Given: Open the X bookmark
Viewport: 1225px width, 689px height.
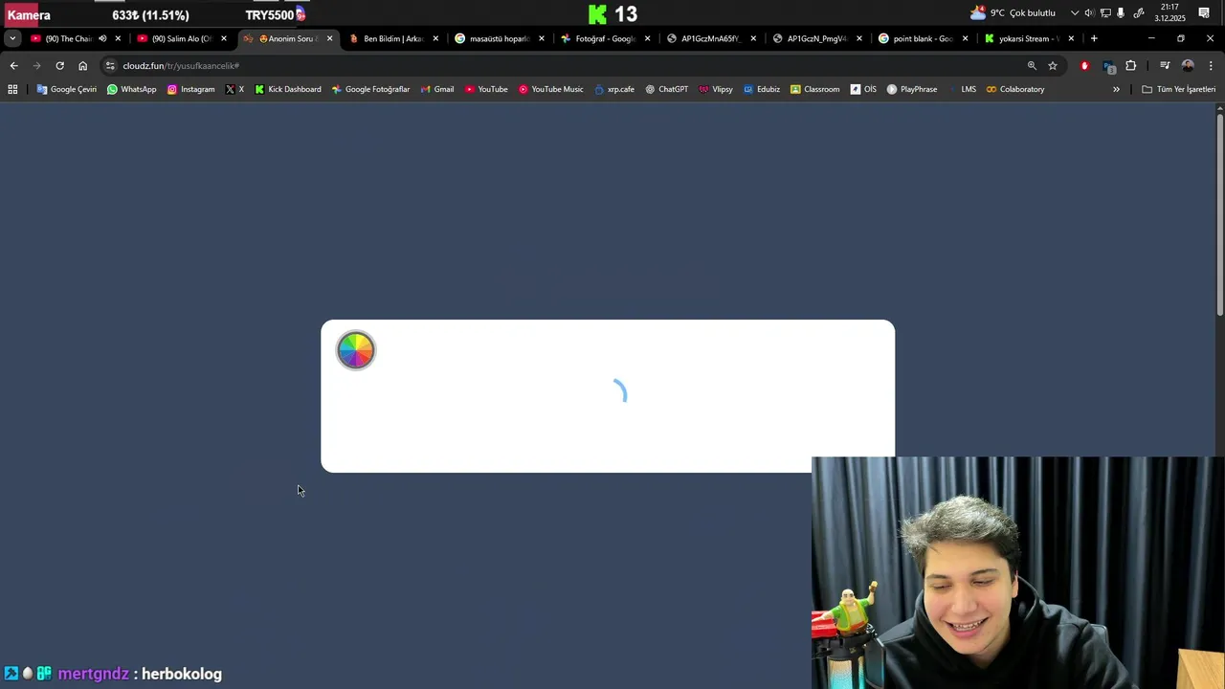Looking at the screenshot, I should click(x=234, y=89).
